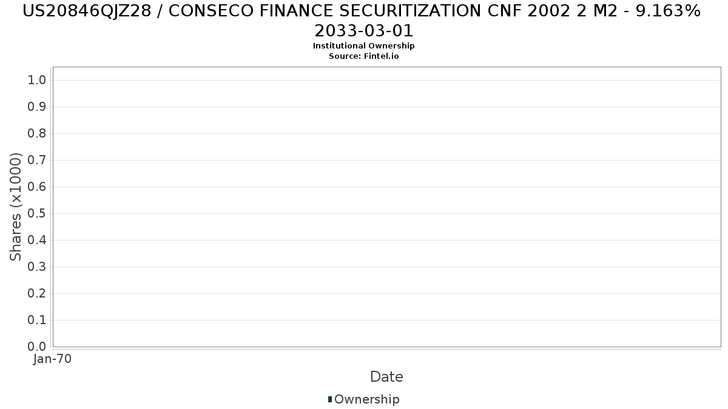Click the 0.4 y-axis tick label
Viewport: 728px width, 409px height.
click(37, 241)
